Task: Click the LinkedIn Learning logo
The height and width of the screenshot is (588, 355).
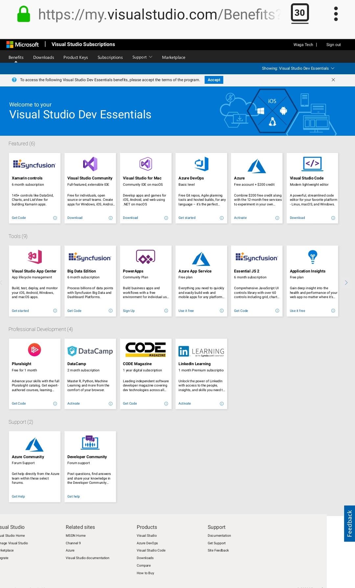Action: click(x=201, y=351)
